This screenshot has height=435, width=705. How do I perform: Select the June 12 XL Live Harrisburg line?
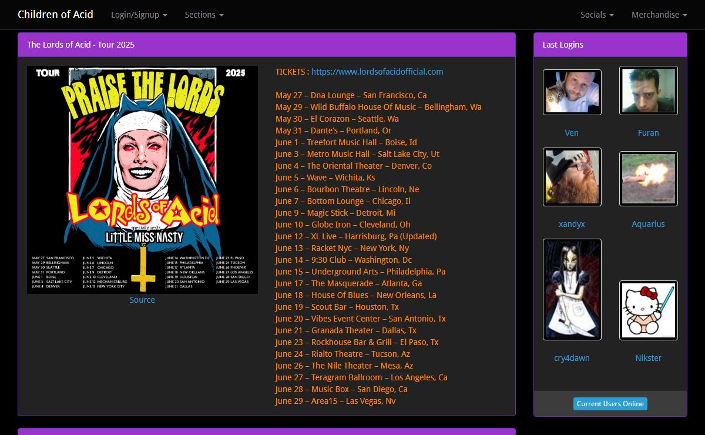click(356, 236)
